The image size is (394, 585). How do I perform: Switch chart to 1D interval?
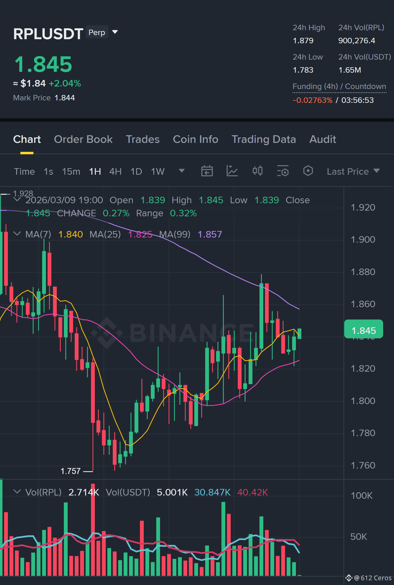136,172
